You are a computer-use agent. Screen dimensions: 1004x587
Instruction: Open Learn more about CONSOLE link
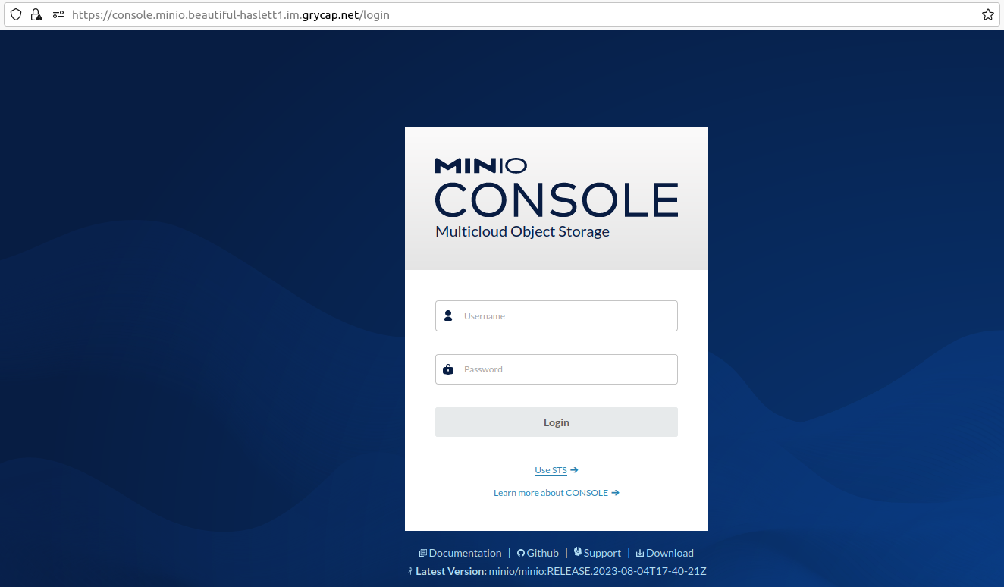coord(551,493)
